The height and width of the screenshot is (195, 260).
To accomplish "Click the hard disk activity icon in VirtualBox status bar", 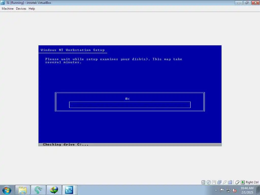I will (x=203, y=182).
